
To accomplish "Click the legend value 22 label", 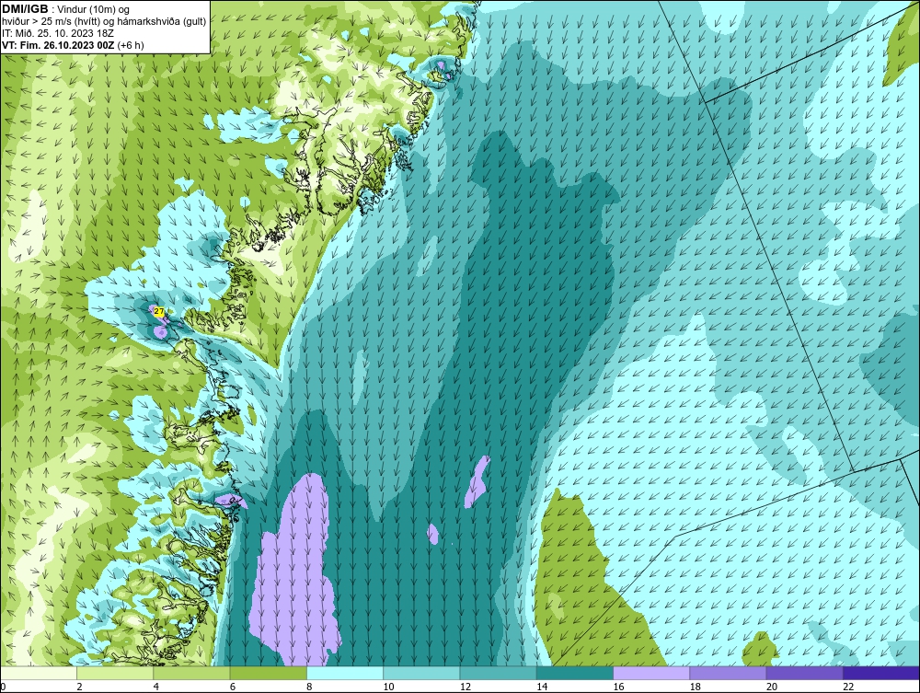I will [x=848, y=687].
